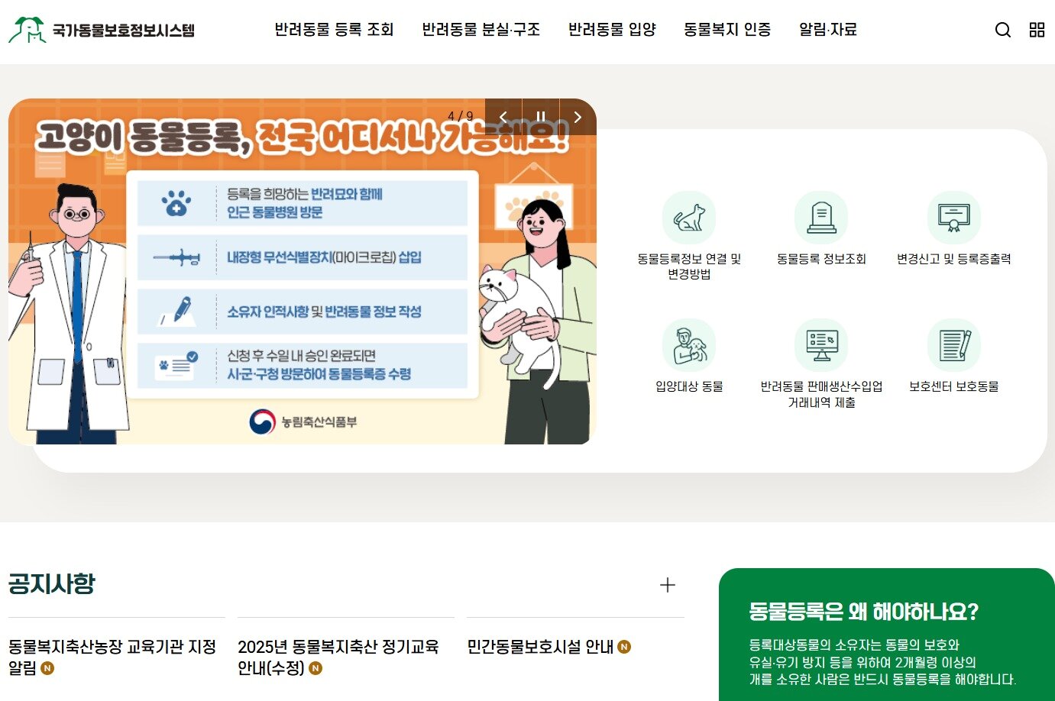
Task: Open 알림·자료 menu
Action: pyautogui.click(x=828, y=30)
